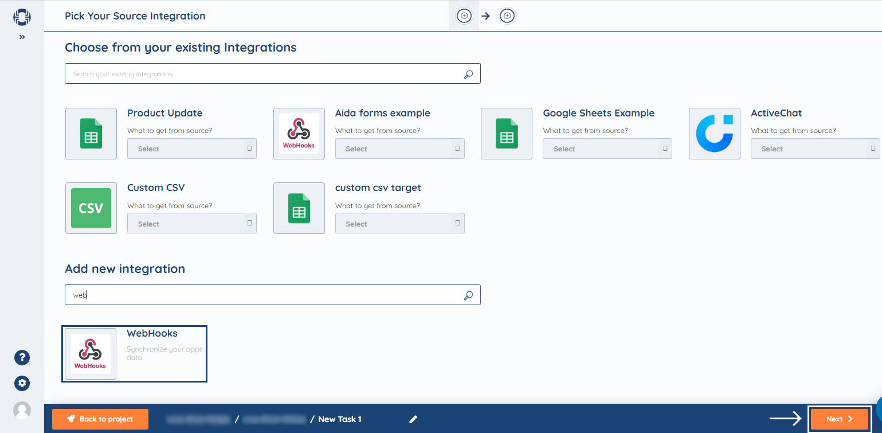Click the Product Update title
This screenshot has height=433, width=882.
pyautogui.click(x=164, y=113)
